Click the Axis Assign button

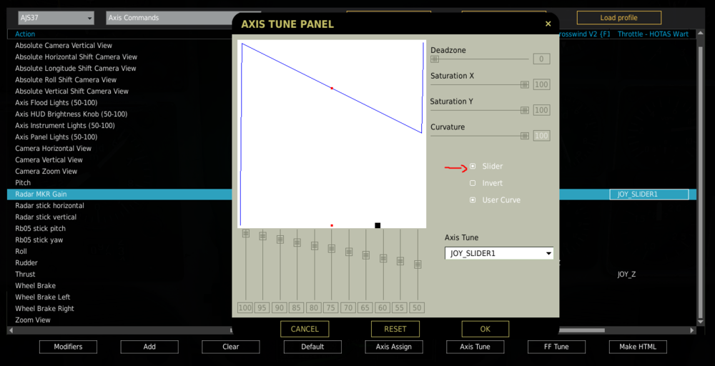393,347
